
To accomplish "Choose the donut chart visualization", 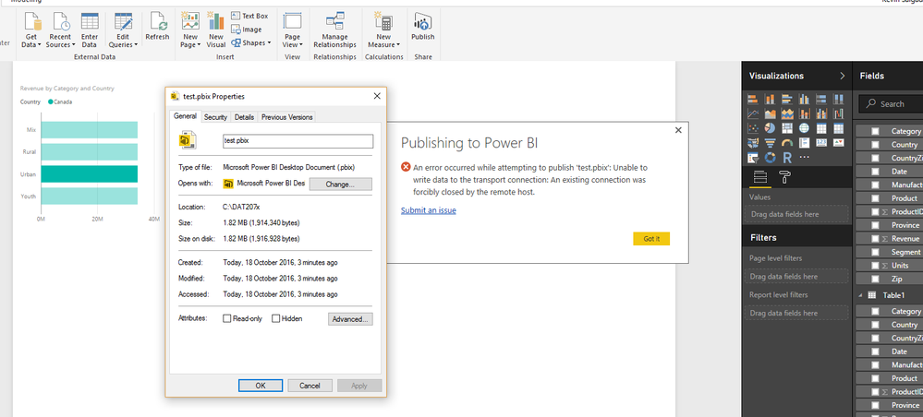I will [x=770, y=158].
